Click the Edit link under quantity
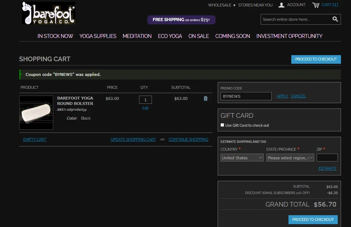This screenshot has height=227, width=351. tap(145, 108)
